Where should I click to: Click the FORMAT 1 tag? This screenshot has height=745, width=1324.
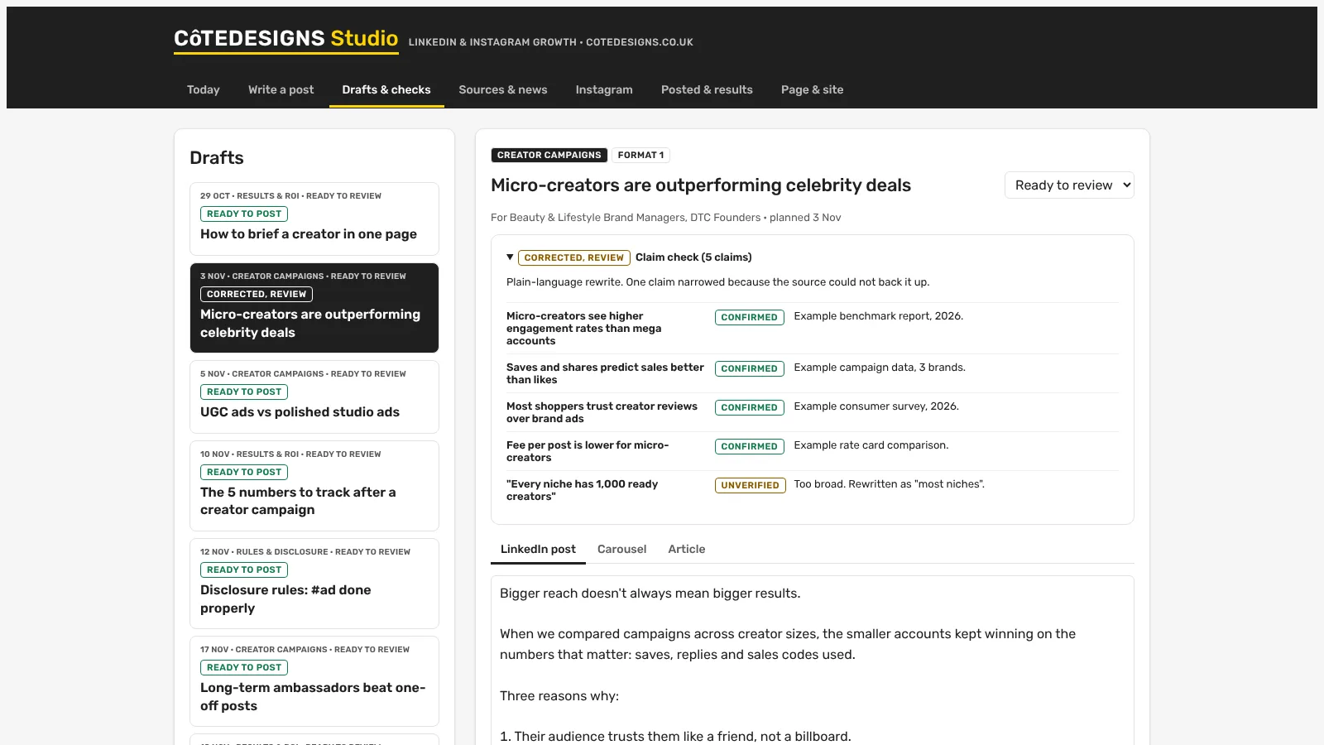pos(640,155)
